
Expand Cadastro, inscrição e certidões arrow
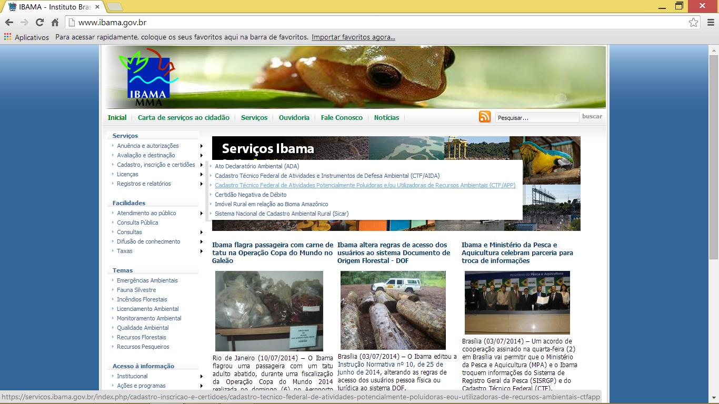pos(201,165)
